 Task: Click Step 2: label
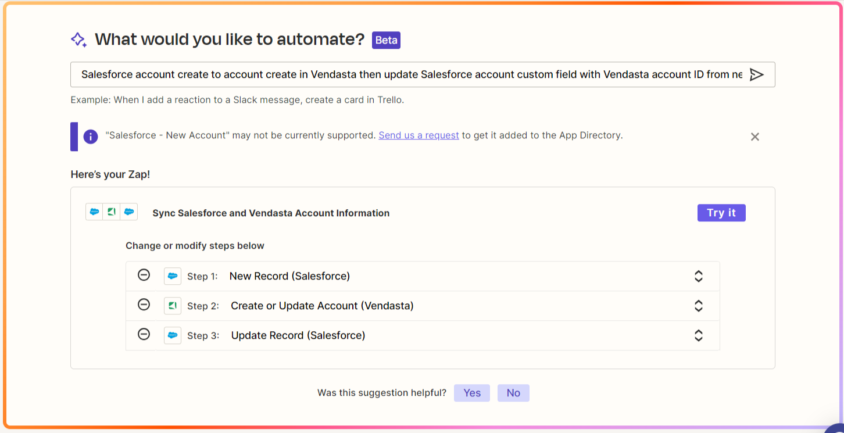click(203, 306)
